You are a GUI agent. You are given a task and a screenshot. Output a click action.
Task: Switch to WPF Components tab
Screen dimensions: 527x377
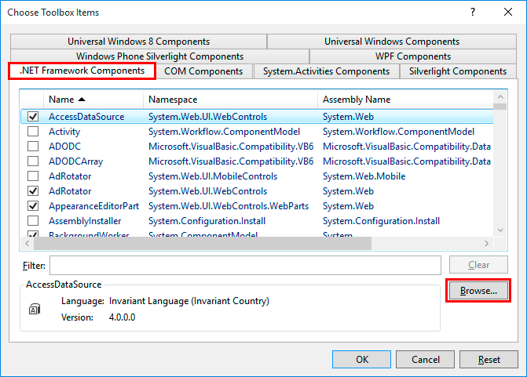(x=413, y=56)
